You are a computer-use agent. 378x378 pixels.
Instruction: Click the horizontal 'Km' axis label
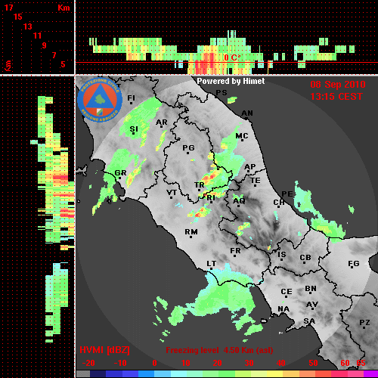point(64,8)
